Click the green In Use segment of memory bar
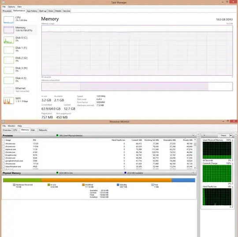Image resolution: width=238 pixels, height=237 pixels. pyautogui.click(x=22, y=180)
